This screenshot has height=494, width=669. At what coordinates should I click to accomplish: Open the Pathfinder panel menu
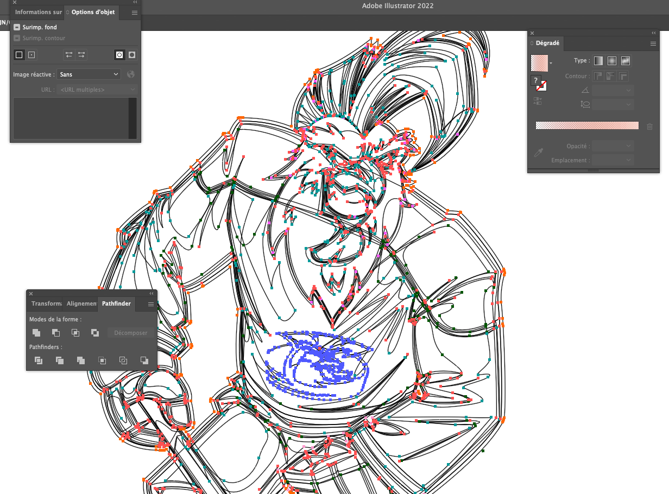click(151, 304)
